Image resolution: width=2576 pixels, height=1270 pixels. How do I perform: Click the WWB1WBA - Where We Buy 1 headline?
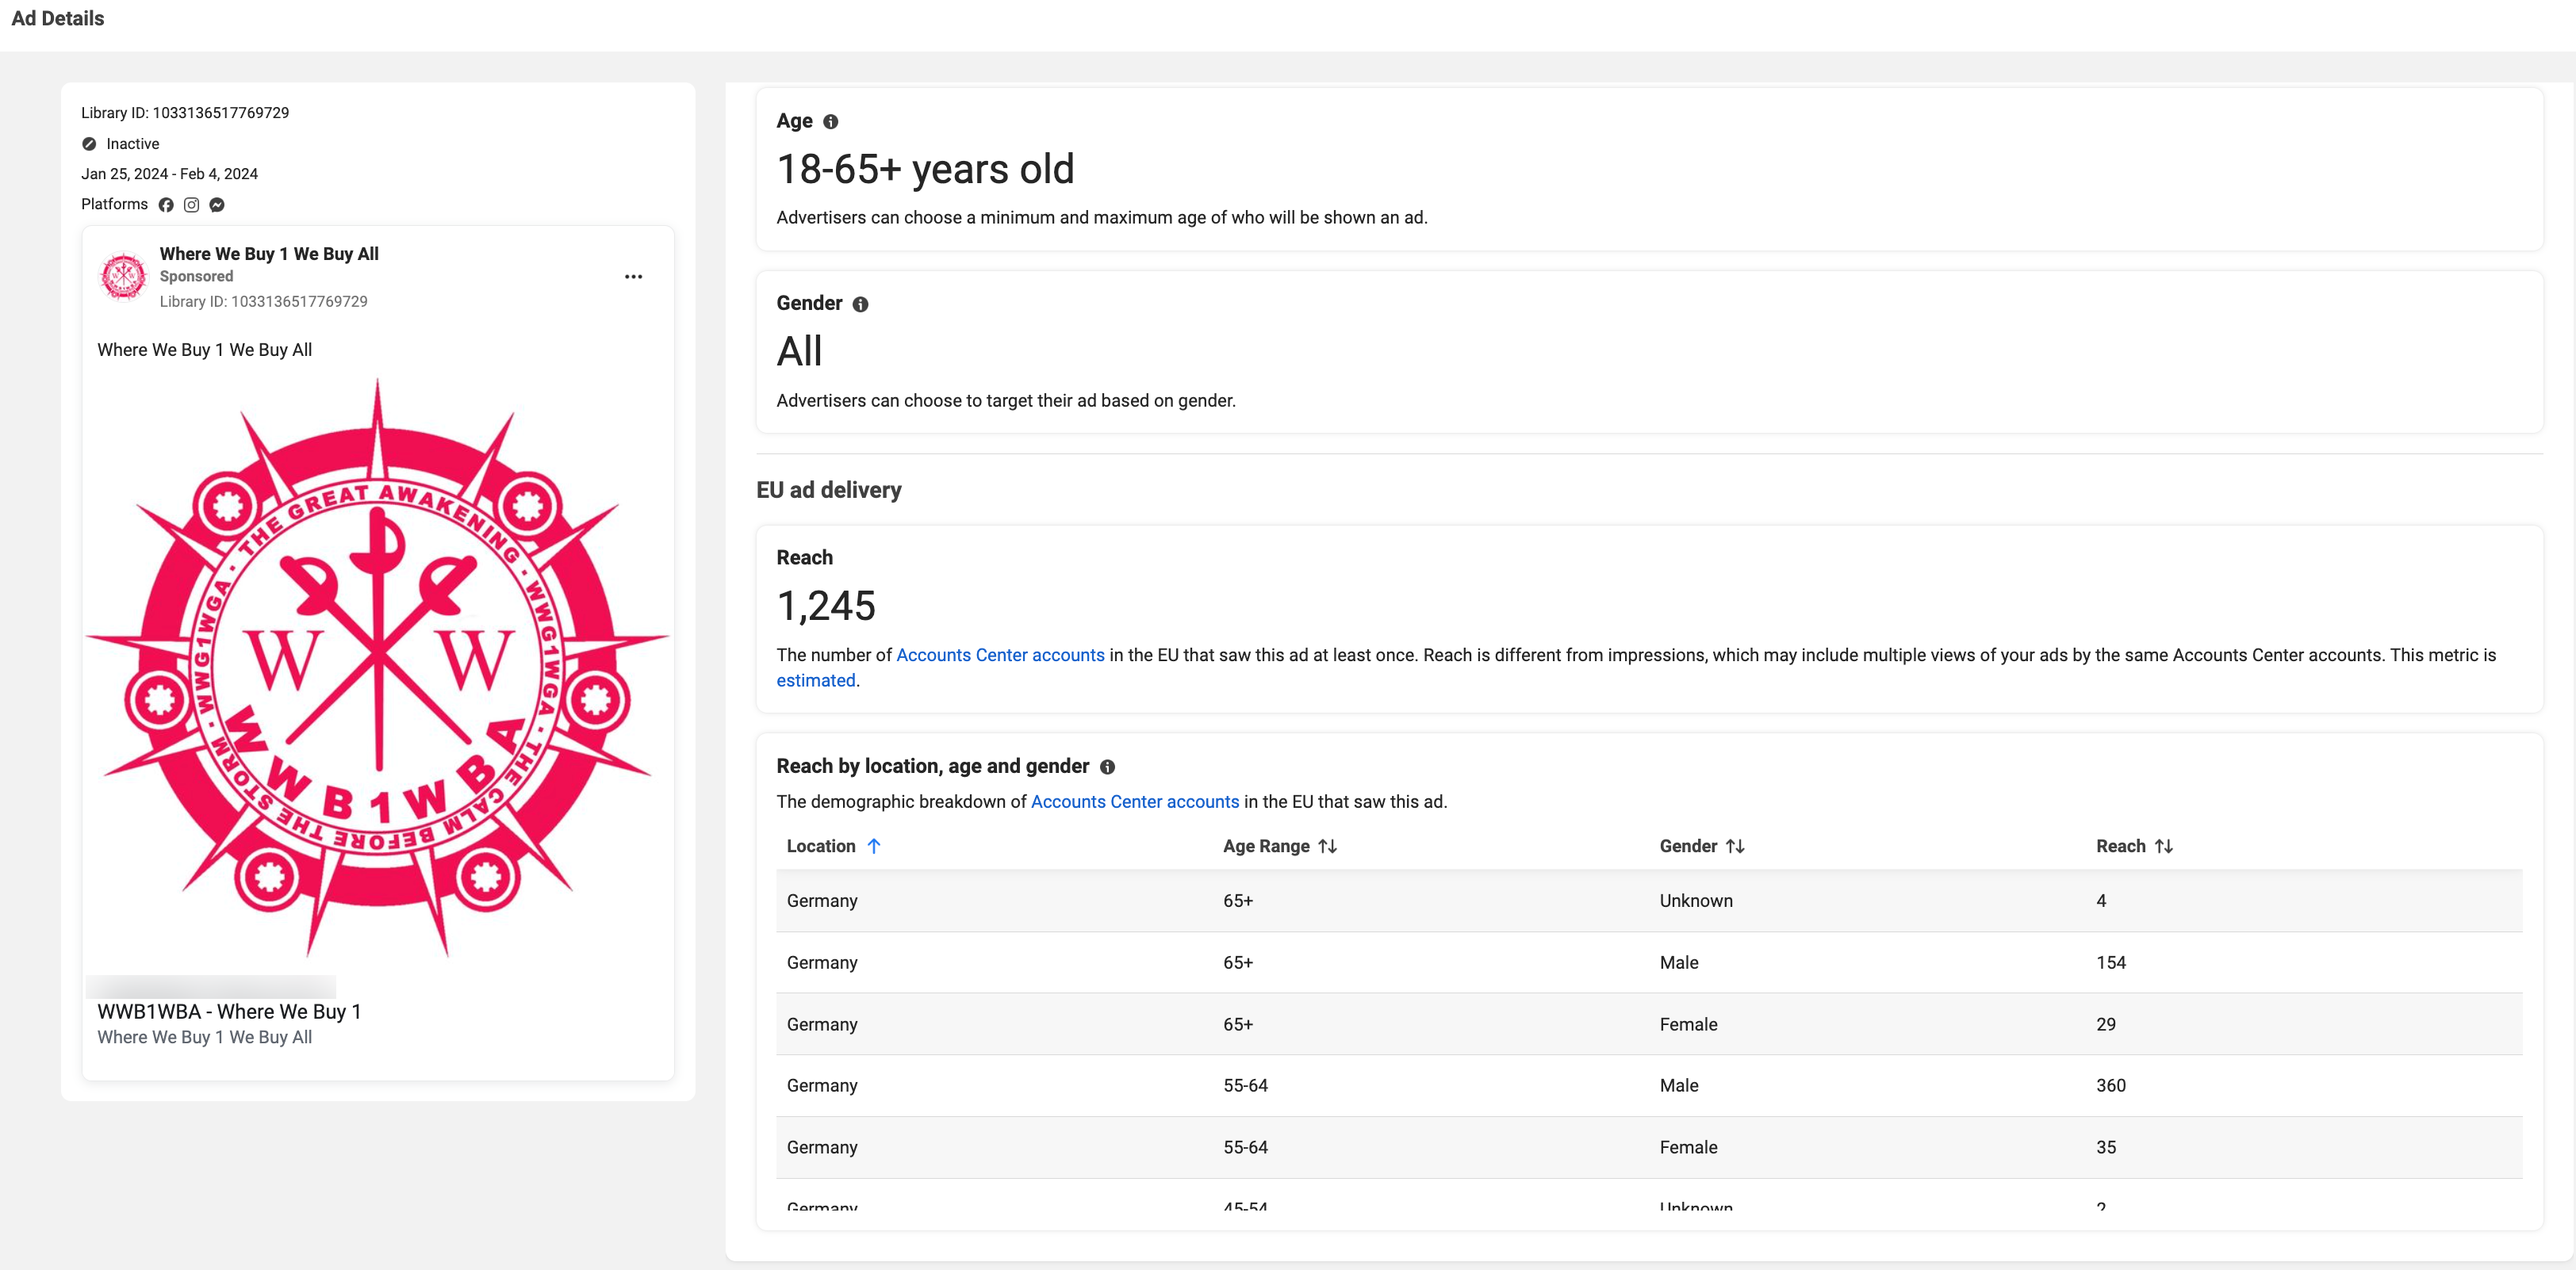pyautogui.click(x=229, y=1012)
